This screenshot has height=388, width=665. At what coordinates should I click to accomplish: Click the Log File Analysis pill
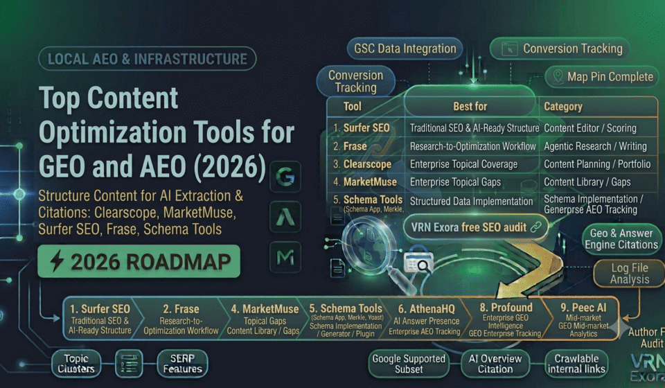pyautogui.click(x=630, y=274)
